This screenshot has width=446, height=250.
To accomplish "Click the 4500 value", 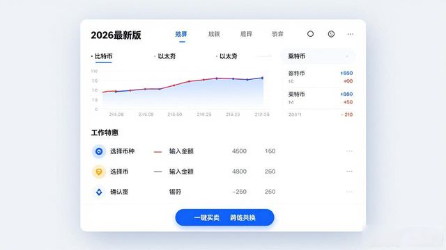I will pos(239,151).
